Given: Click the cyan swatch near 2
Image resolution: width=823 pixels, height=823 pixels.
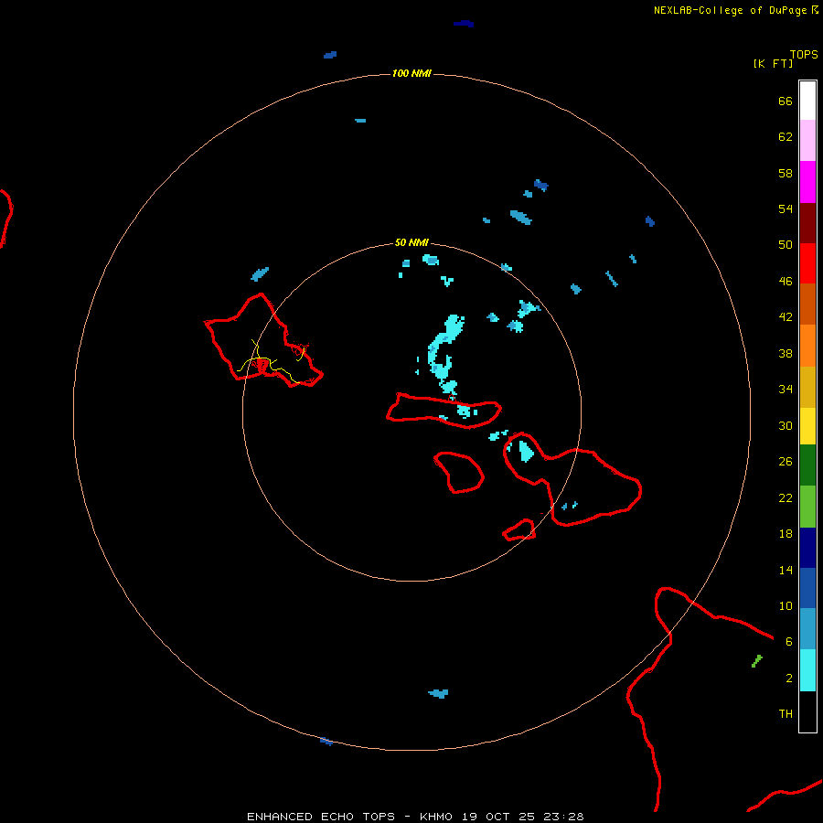Looking at the screenshot, I should (807, 670).
